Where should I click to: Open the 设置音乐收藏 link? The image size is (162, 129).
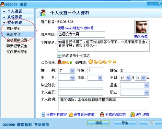(x=84, y=114)
